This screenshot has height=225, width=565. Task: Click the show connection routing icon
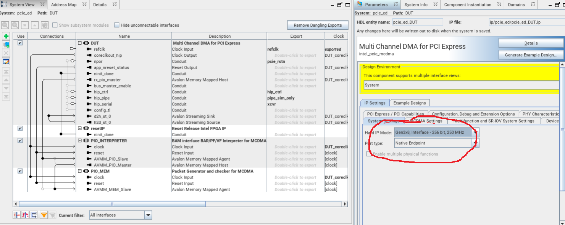(x=33, y=215)
